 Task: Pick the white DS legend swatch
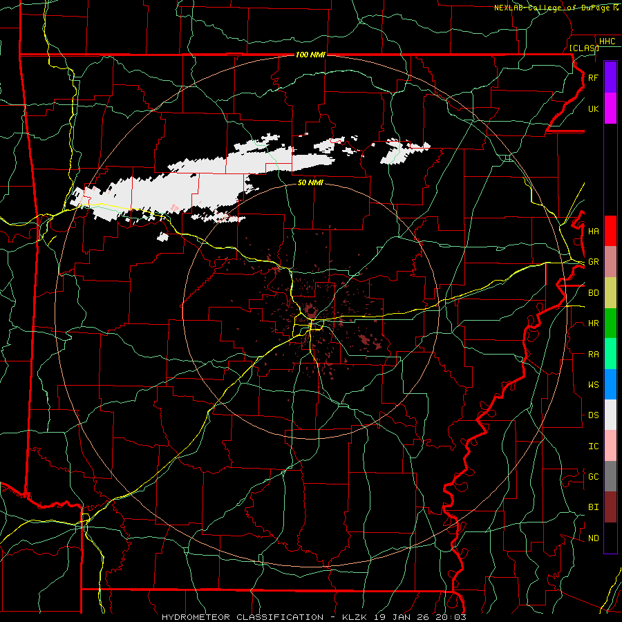tap(610, 415)
